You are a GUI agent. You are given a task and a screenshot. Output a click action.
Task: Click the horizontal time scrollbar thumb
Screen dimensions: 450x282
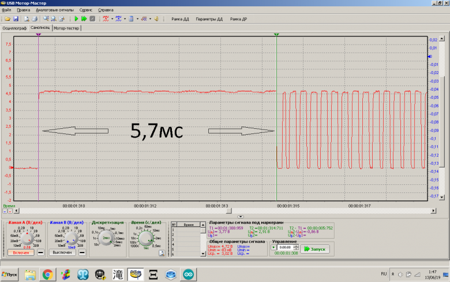click(x=230, y=210)
